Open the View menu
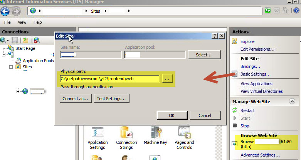The height and width of the screenshot is (160, 301). pyautogui.click(x=22, y=22)
